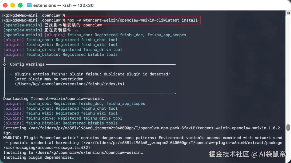Click the mark bracket right of the npx command line

pos(283,20)
